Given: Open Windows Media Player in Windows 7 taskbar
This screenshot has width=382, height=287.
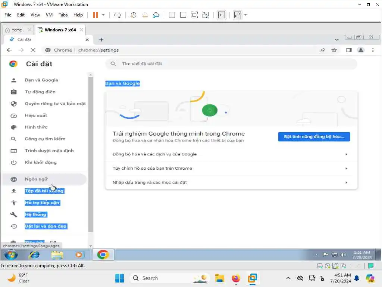Looking at the screenshot, I should [x=79, y=255].
